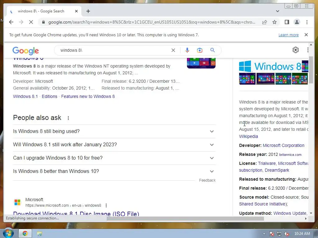This screenshot has width=318, height=238.
Task: Expand 'Will Windows 8.1 still work after January 2023?'
Action: click(x=114, y=145)
